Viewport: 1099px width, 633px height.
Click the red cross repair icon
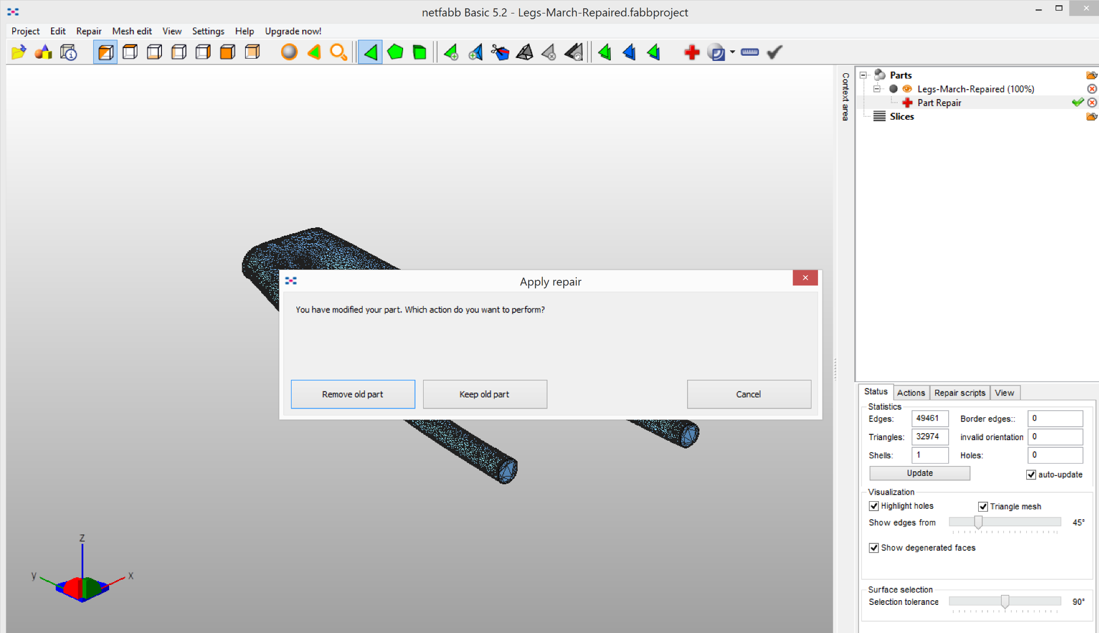point(692,53)
